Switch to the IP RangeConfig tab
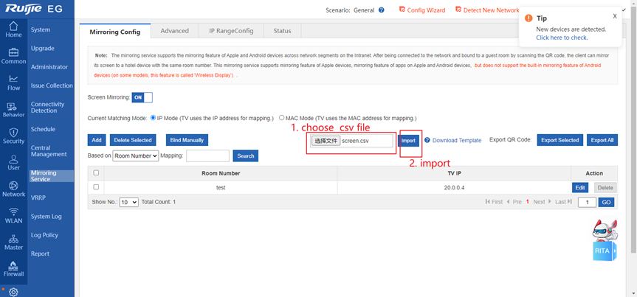The image size is (637, 297). point(230,31)
